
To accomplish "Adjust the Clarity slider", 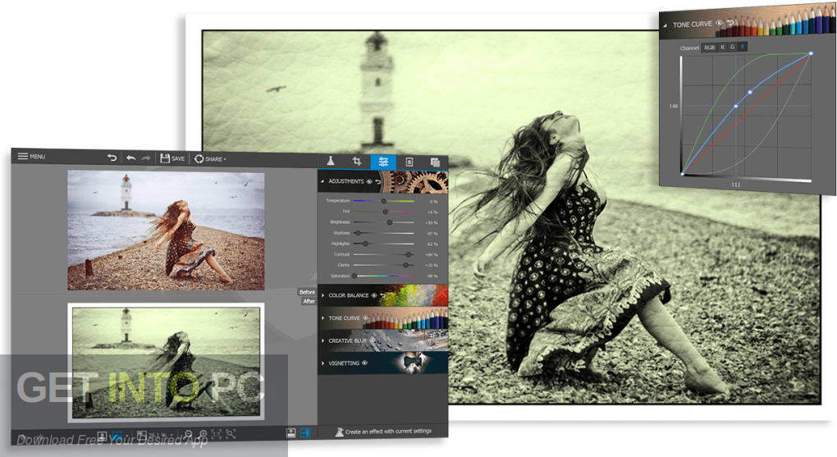I will point(384,265).
